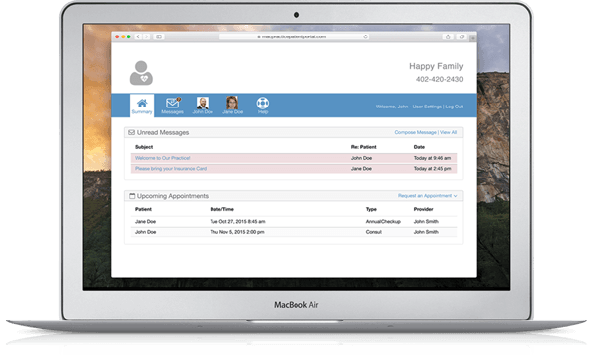Show all tabs in Safari
This screenshot has height=357, width=593.
pos(462,36)
